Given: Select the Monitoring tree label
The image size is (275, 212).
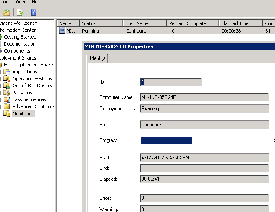Looking at the screenshot, I should click(x=24, y=113).
